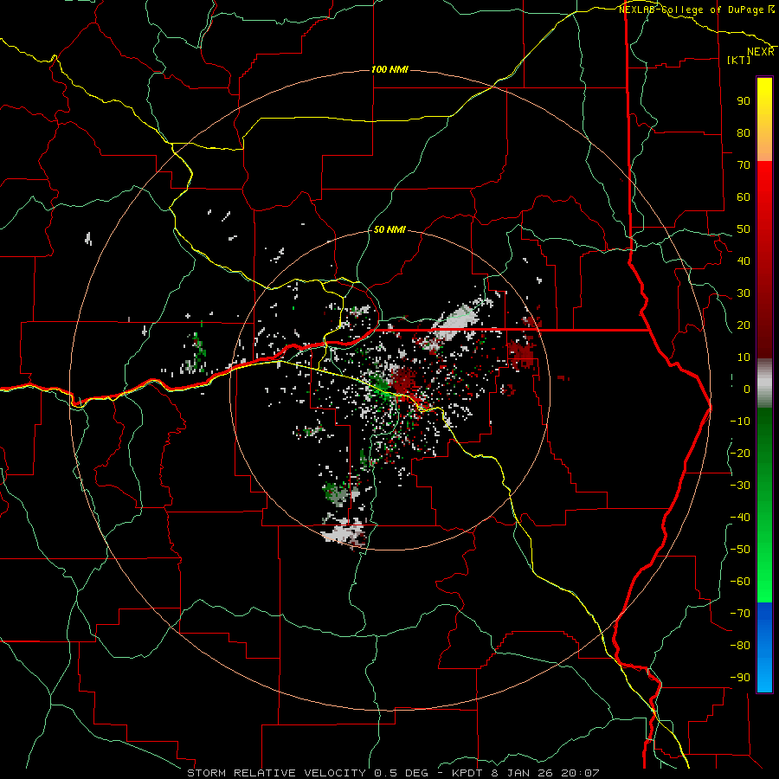Select the -90 value on velocity scale
The image size is (779, 779).
tap(740, 678)
